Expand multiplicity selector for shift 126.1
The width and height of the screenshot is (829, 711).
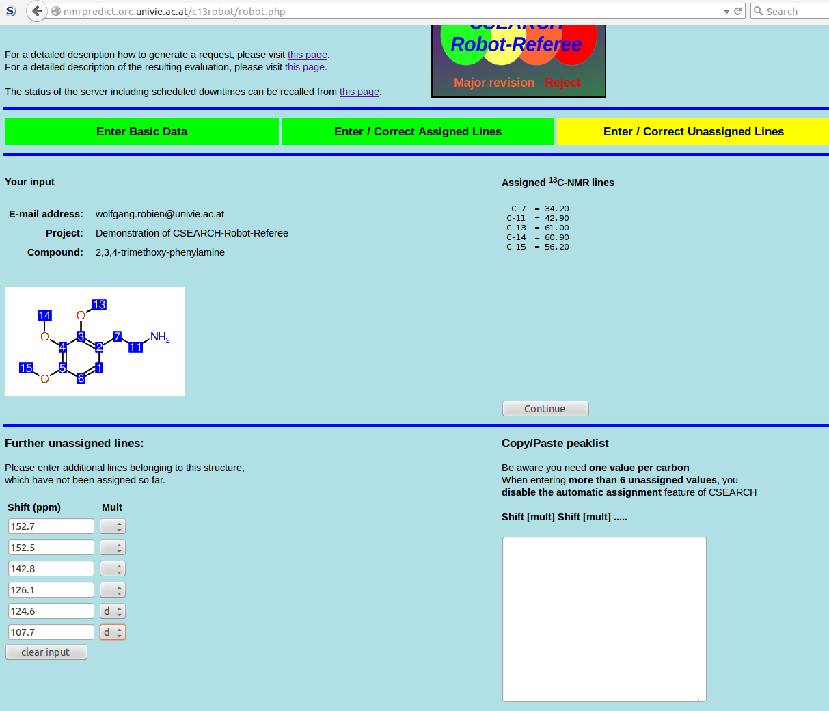coord(113,590)
